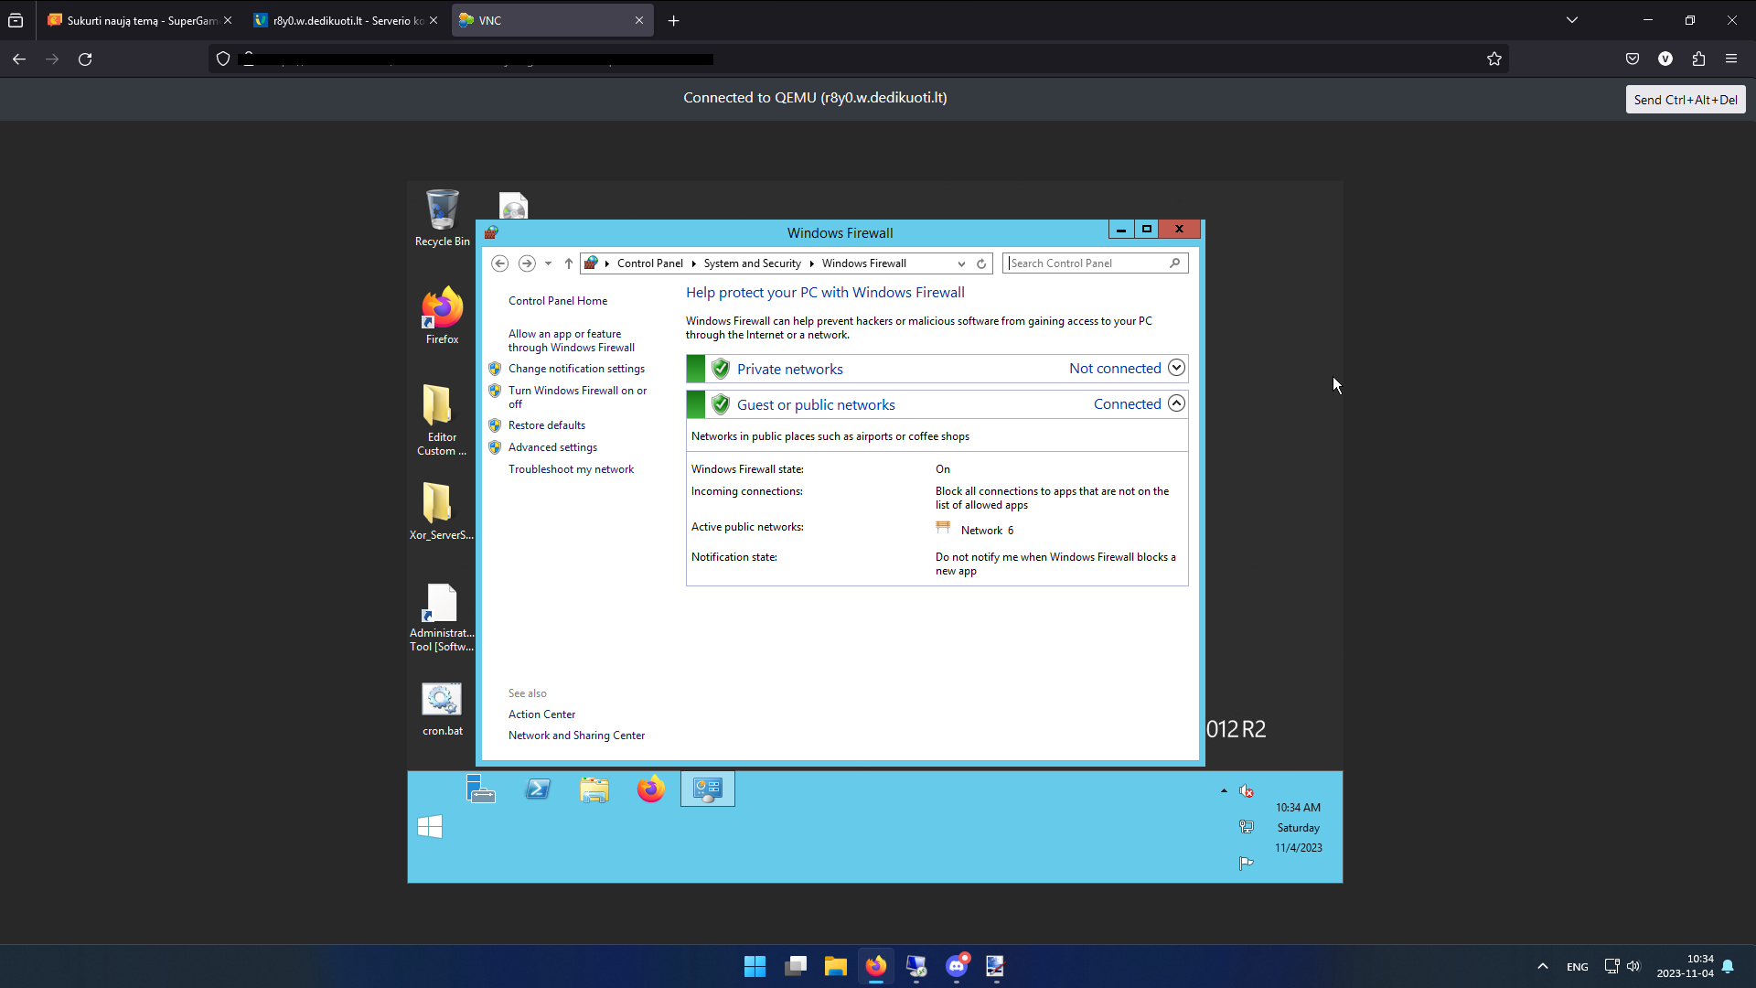Click Restore defaults link
The height and width of the screenshot is (988, 1756).
point(547,425)
